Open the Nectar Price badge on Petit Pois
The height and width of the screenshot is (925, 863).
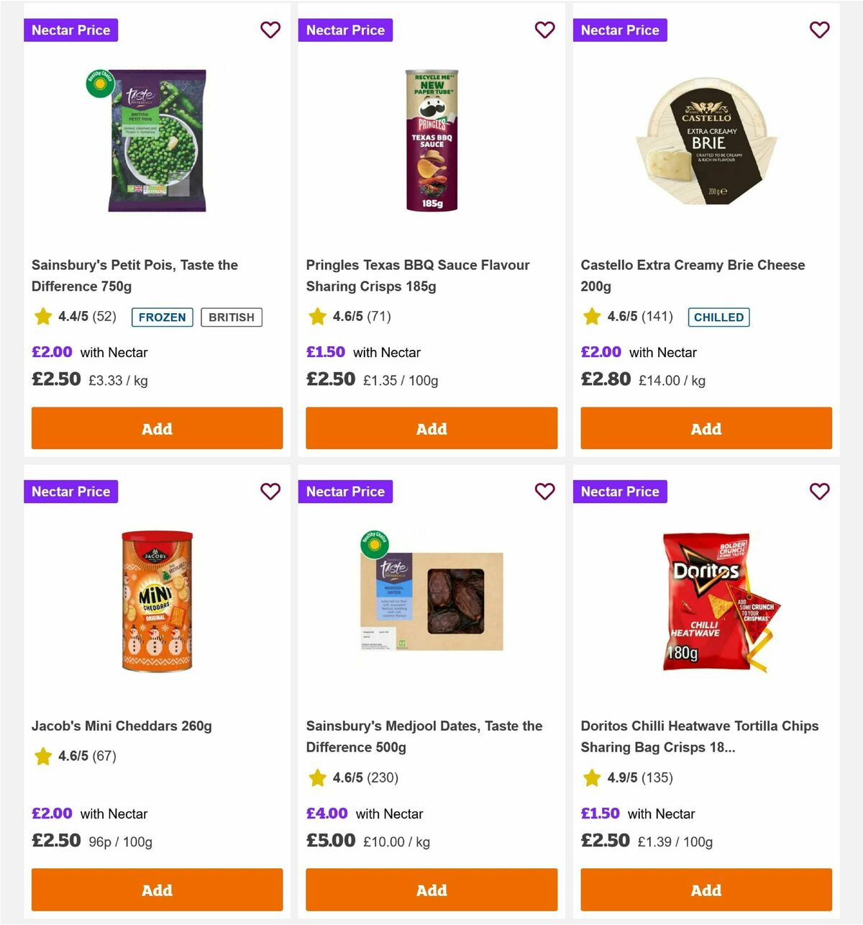tap(70, 30)
